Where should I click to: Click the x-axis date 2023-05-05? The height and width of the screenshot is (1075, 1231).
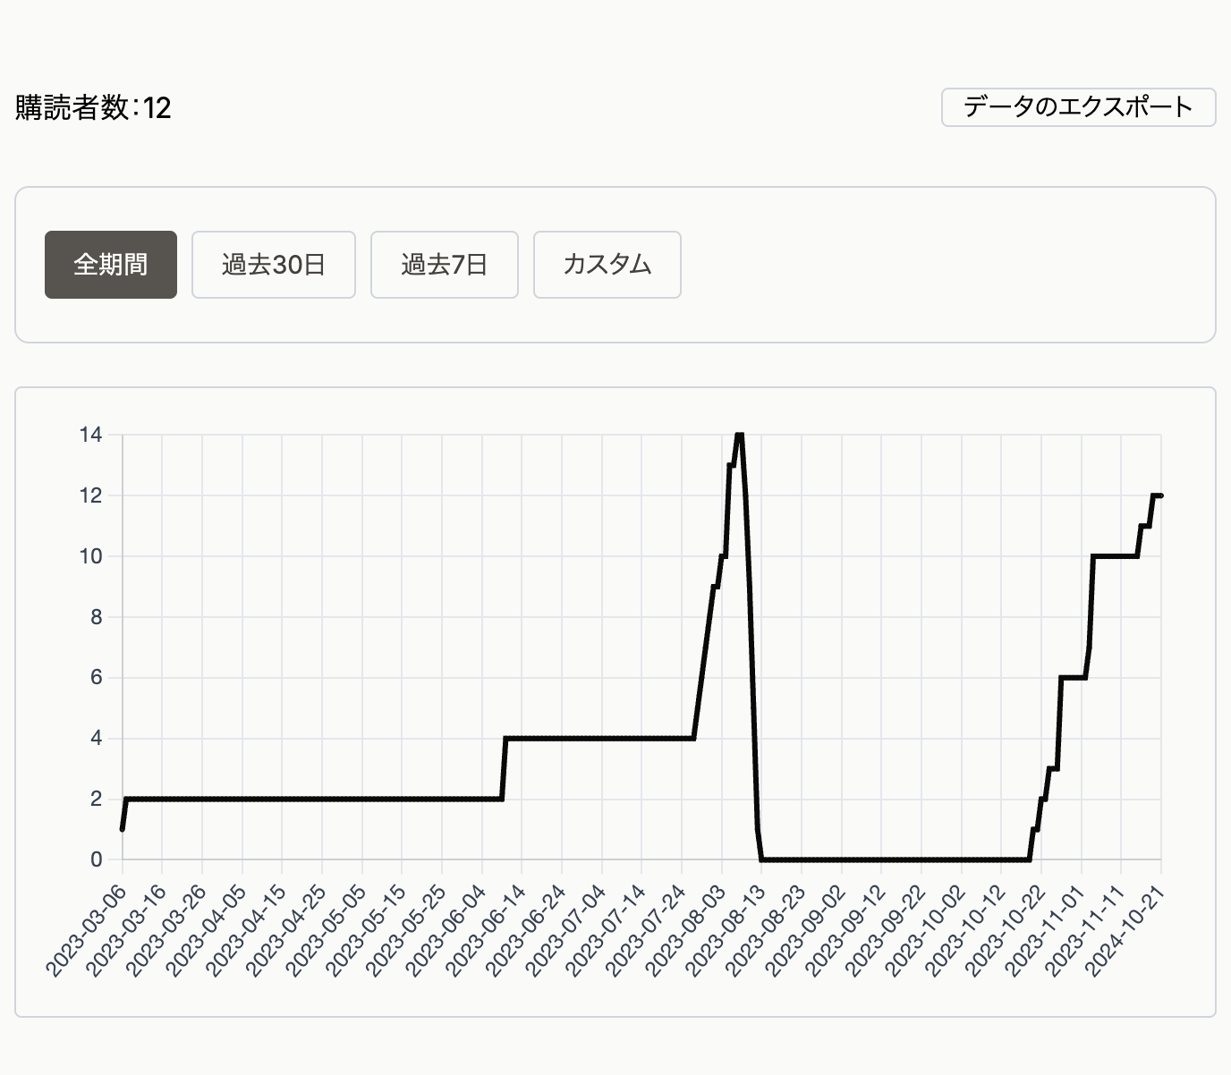(x=327, y=929)
